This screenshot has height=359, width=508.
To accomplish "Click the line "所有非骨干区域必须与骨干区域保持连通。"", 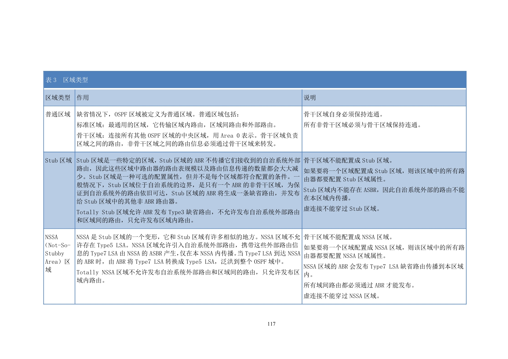I will (x=363, y=125).
